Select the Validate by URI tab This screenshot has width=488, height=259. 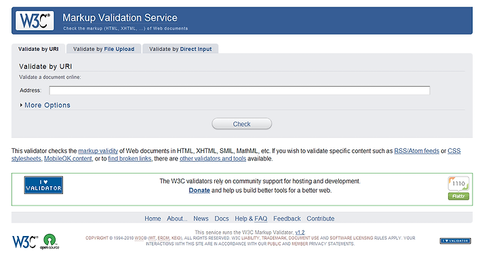tap(38, 49)
